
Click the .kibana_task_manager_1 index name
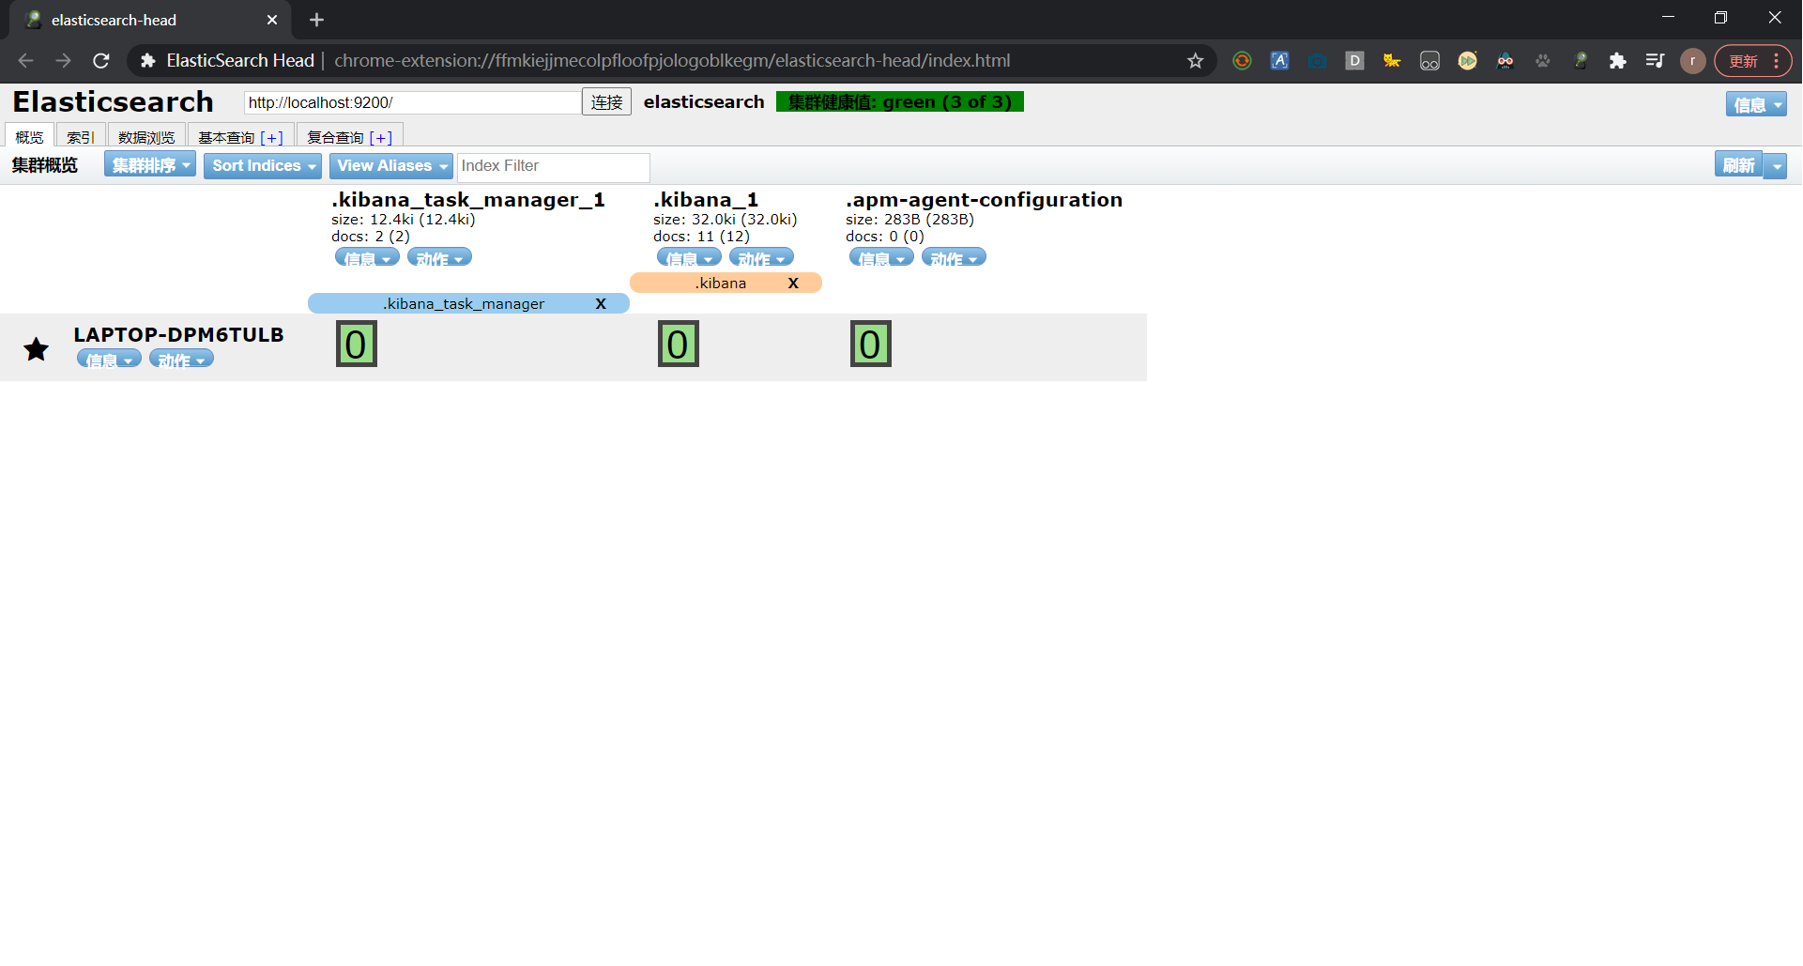click(x=468, y=200)
